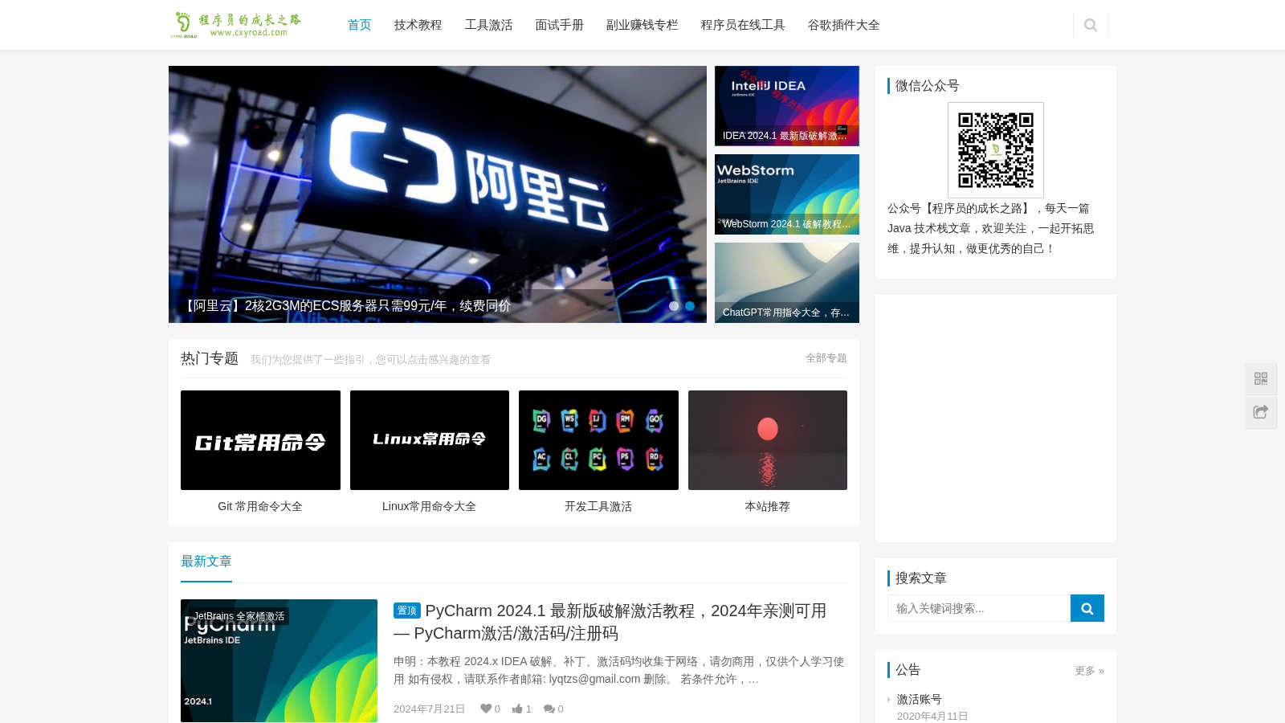
Task: Focus the 输入关键词搜索 input field
Action: pos(979,608)
